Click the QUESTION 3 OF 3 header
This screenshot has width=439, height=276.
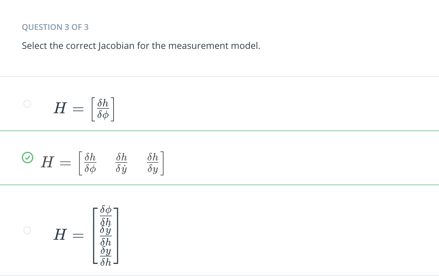[55, 27]
